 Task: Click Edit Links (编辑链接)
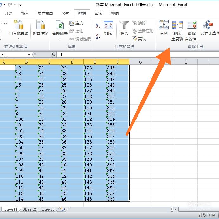point(80,39)
